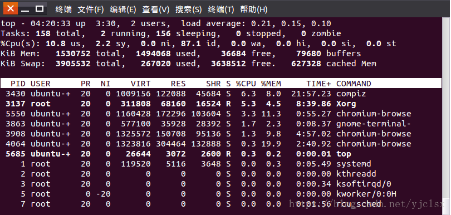Image resolution: width=451 pixels, height=215 pixels.
Task: Click the 终端 title label
Action: tap(63, 9)
